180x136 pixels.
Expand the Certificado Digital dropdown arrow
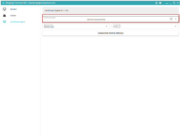[176, 19]
